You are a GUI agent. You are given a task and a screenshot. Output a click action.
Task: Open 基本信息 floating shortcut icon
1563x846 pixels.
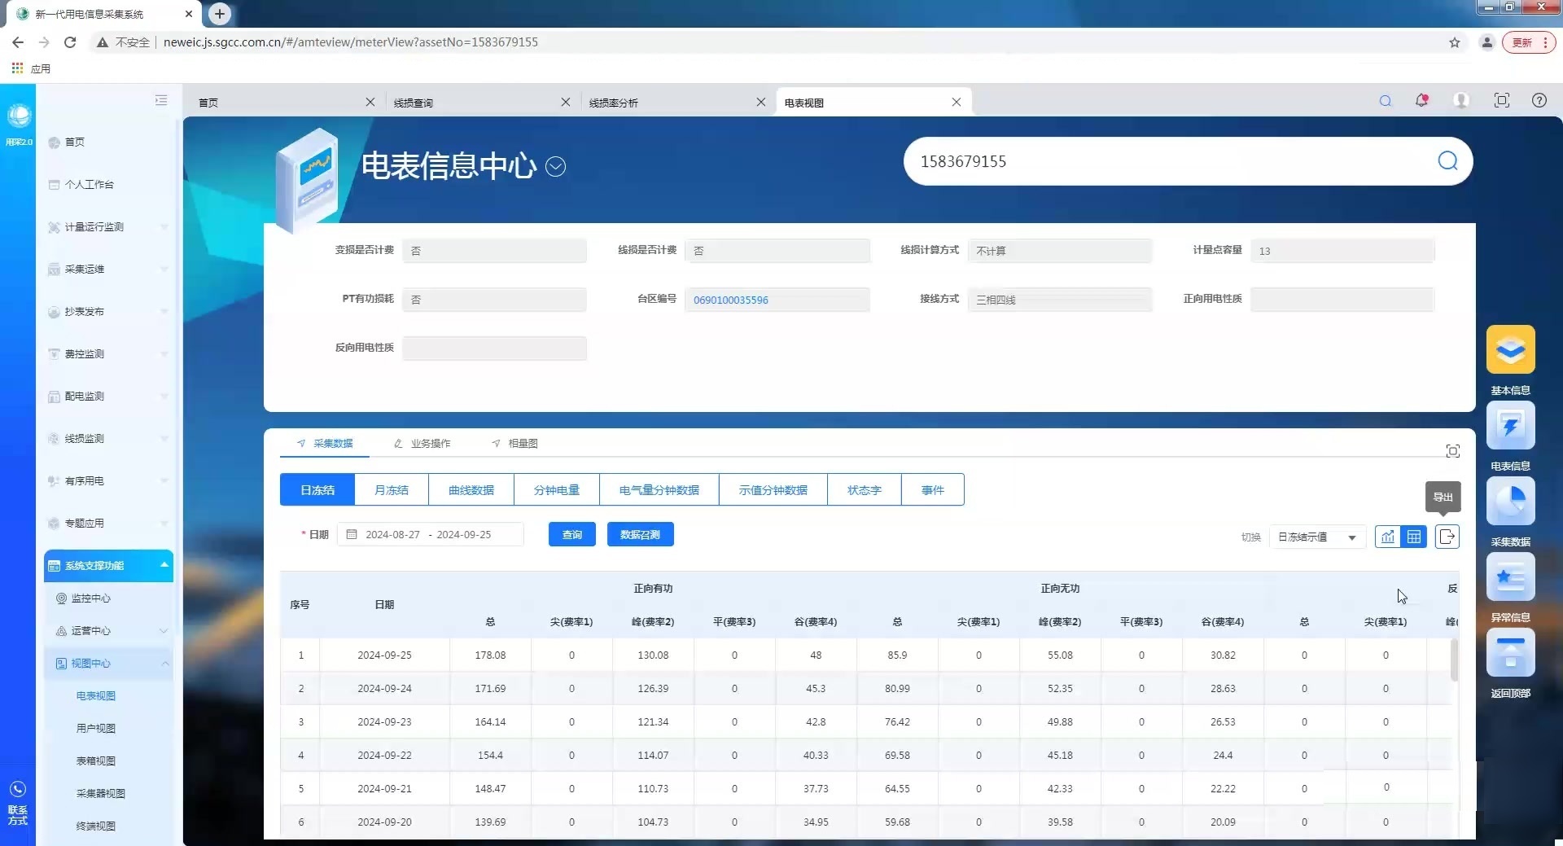coord(1510,350)
